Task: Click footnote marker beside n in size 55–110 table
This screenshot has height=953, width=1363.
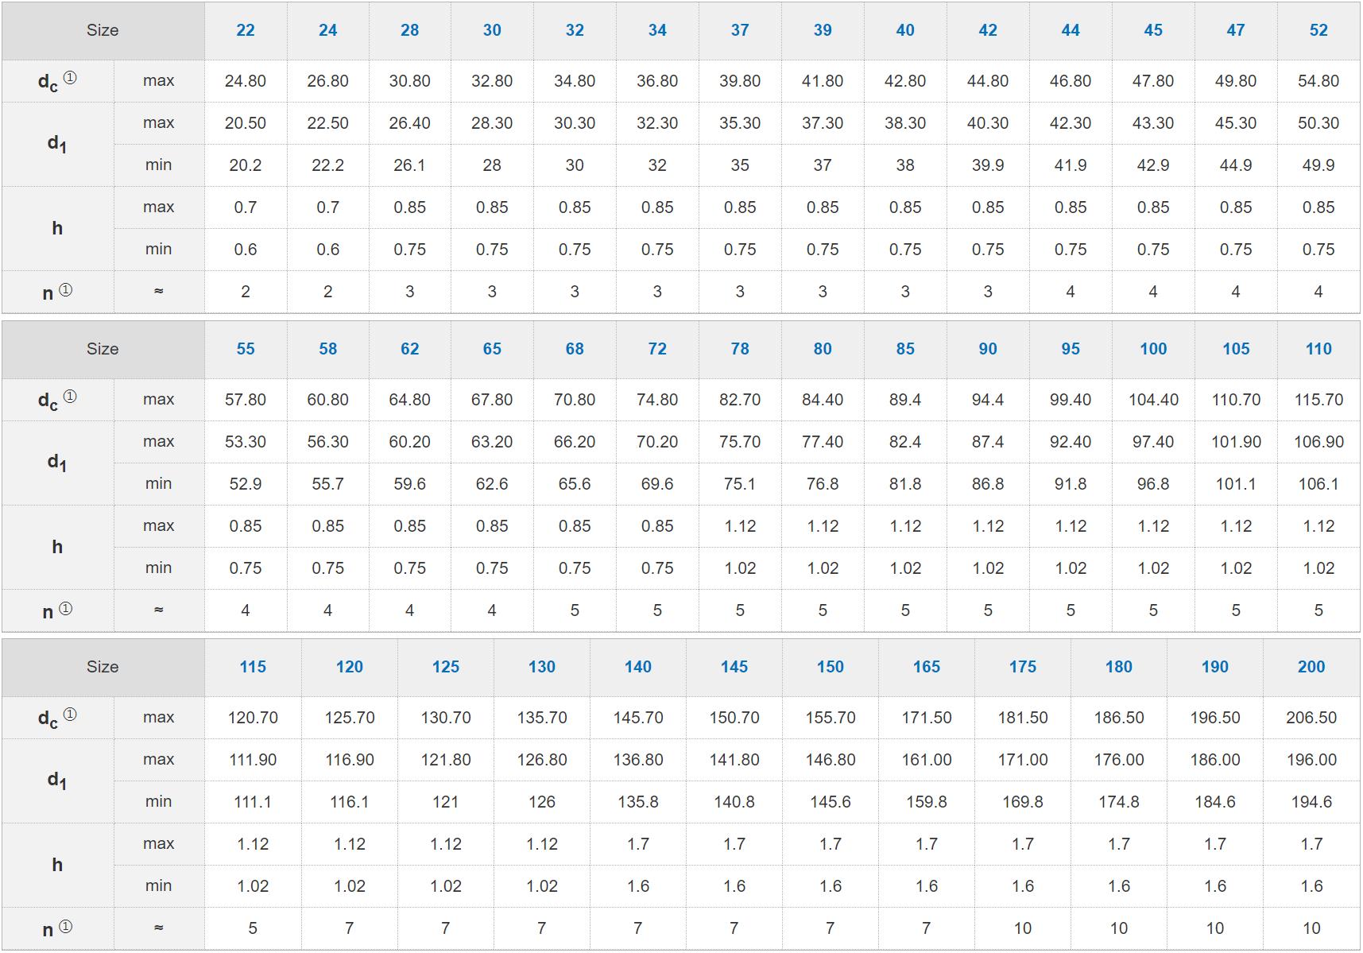Action: 66,609
